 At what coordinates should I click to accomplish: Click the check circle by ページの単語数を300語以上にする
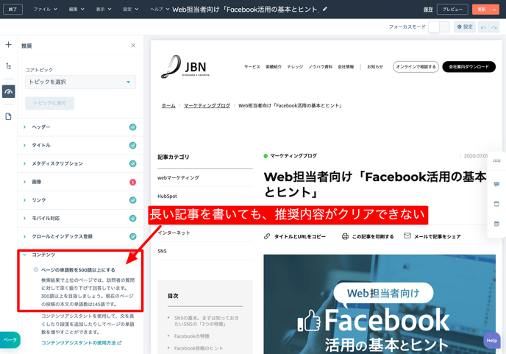(36, 269)
